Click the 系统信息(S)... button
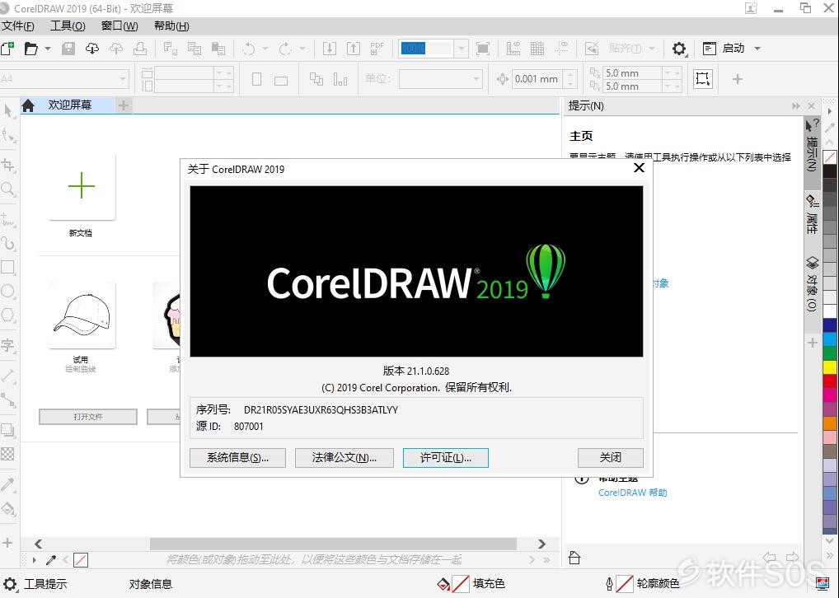The width and height of the screenshot is (839, 598). click(237, 458)
